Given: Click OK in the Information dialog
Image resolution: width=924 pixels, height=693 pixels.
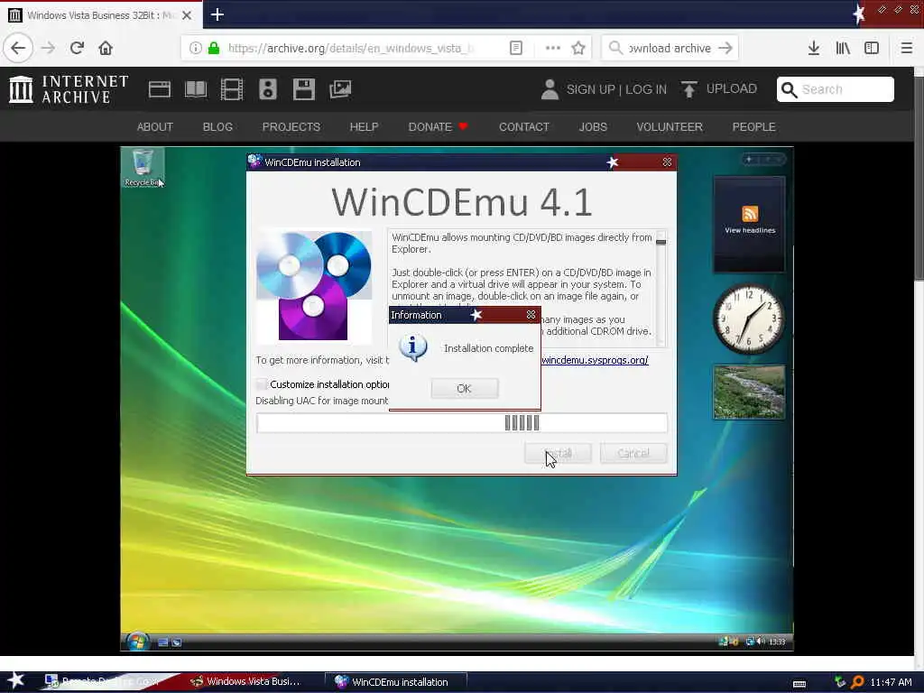Looking at the screenshot, I should [x=465, y=388].
